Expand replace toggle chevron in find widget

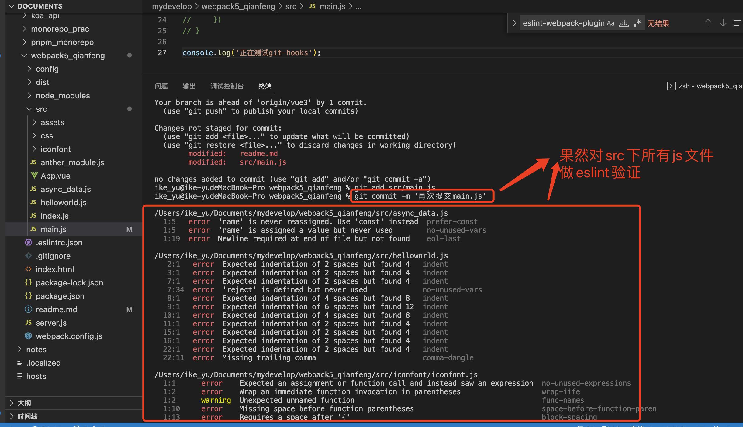point(514,23)
